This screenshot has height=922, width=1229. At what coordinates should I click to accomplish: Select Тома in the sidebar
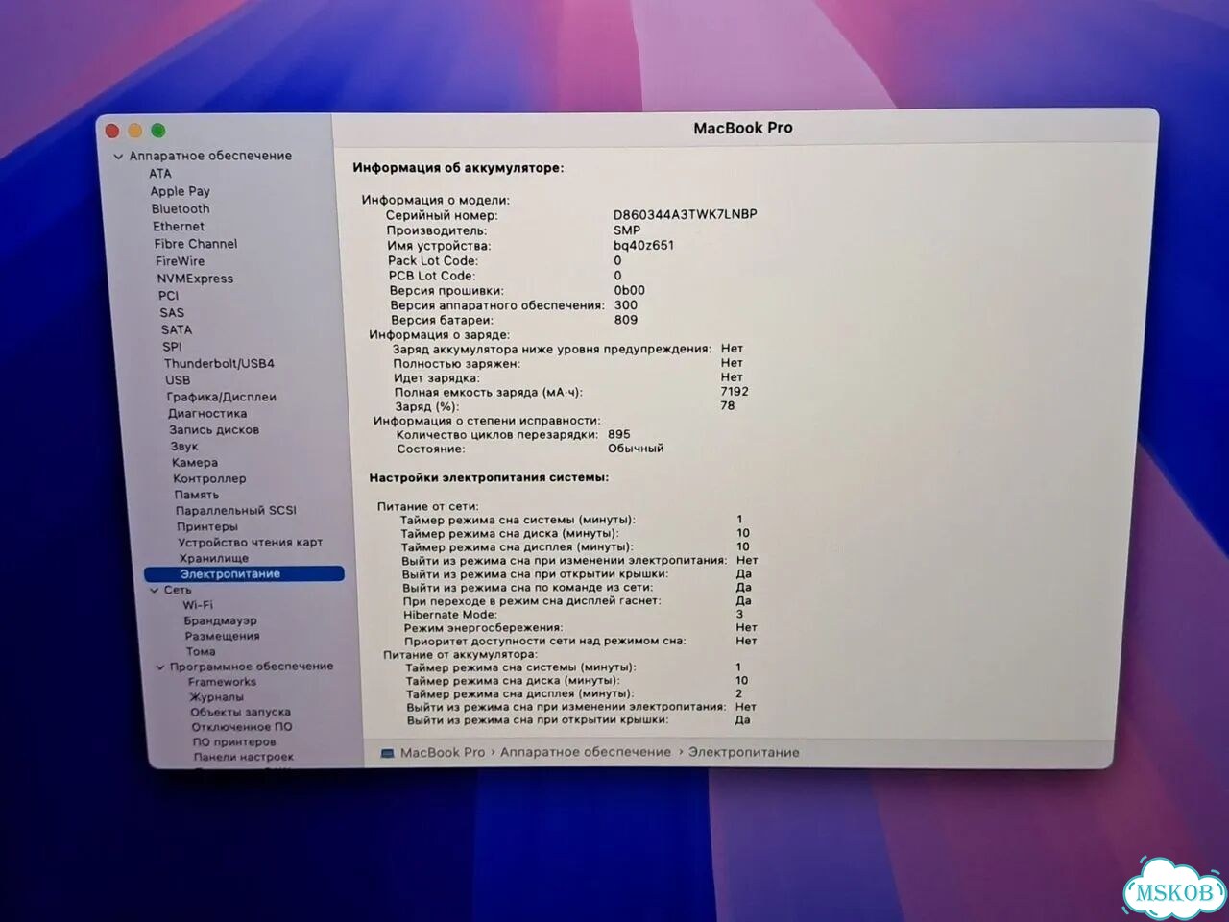tap(201, 651)
